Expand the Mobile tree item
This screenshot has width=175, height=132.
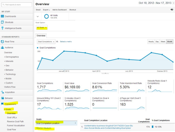5,79
